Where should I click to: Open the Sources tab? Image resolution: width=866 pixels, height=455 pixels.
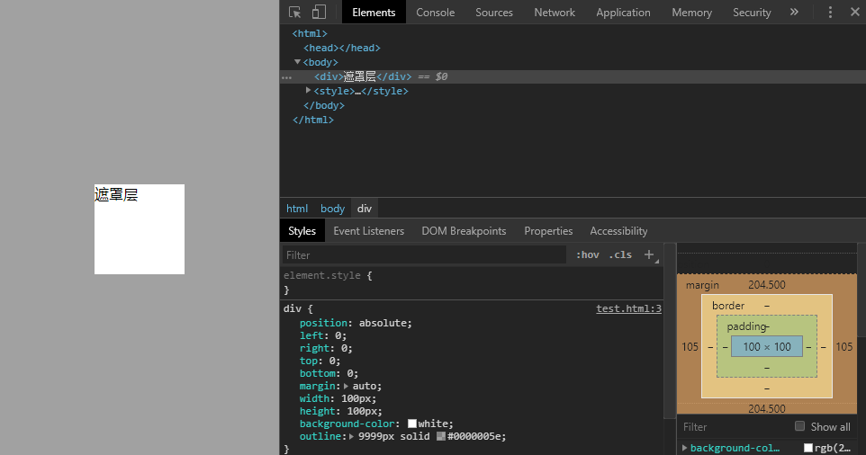(494, 12)
